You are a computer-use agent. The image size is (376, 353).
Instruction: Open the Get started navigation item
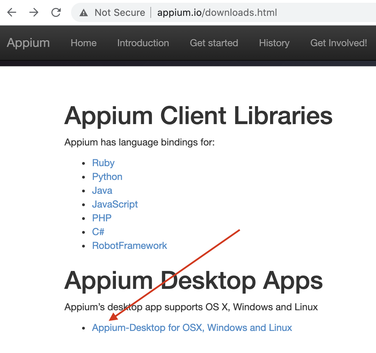tap(214, 43)
